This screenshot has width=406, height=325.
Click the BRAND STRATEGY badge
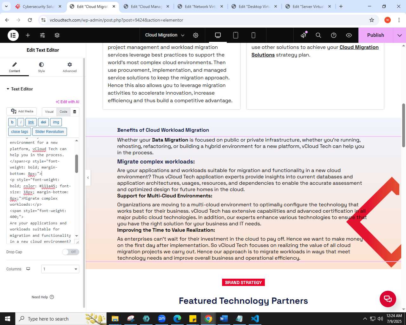point(243,282)
